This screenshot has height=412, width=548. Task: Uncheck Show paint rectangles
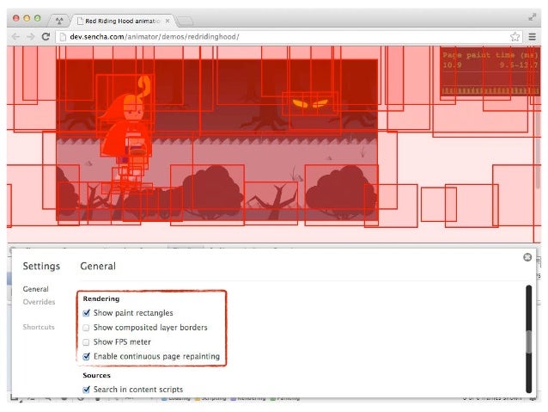click(87, 313)
